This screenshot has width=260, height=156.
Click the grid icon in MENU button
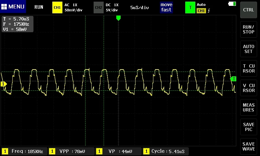(x=4, y=6)
